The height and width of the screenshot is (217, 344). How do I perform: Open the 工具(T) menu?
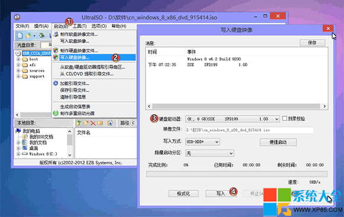coord(79,26)
